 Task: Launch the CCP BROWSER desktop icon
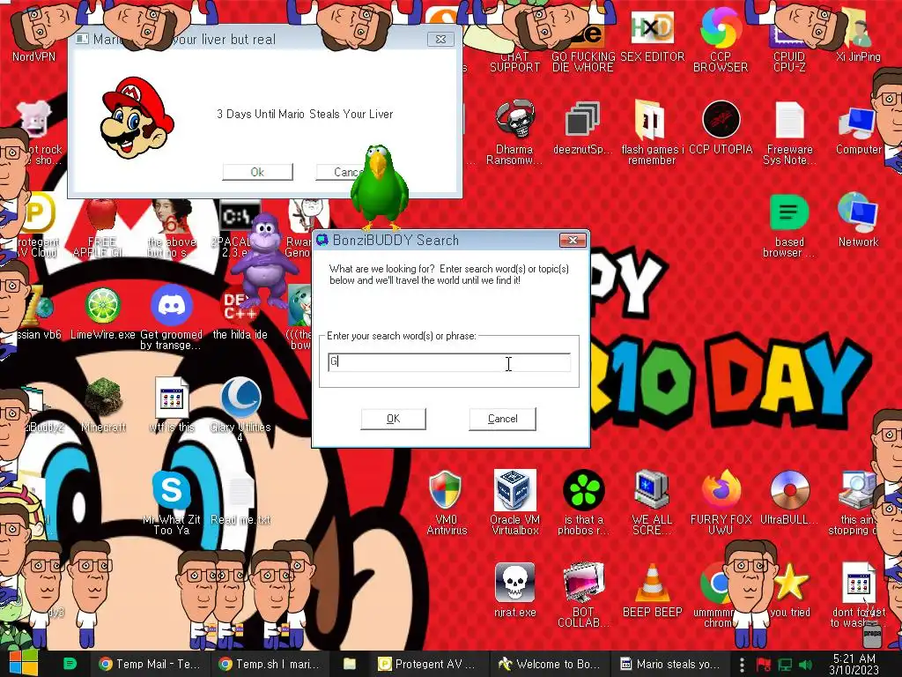[x=721, y=41]
